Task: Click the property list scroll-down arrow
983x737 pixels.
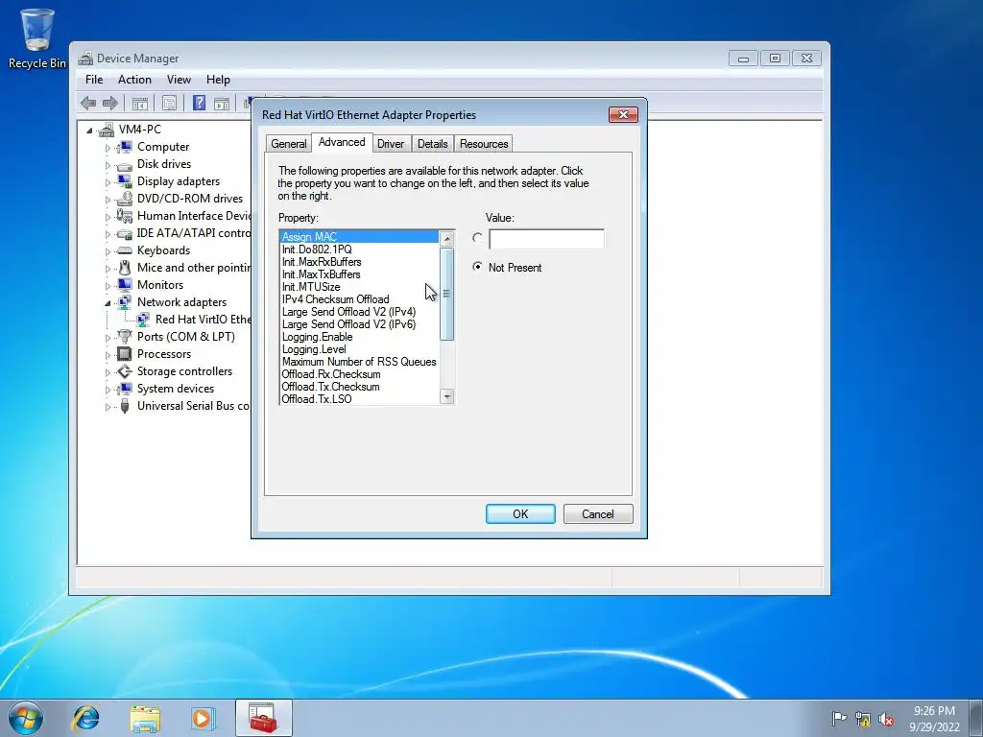Action: [x=447, y=396]
